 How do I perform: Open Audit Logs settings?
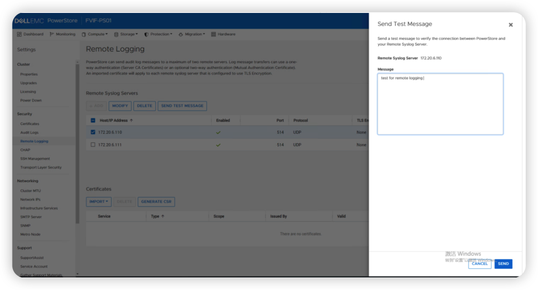pos(29,132)
